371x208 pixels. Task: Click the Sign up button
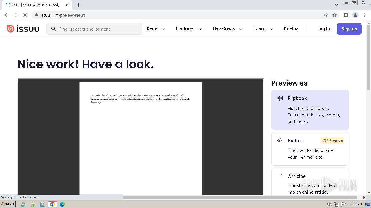click(x=349, y=29)
